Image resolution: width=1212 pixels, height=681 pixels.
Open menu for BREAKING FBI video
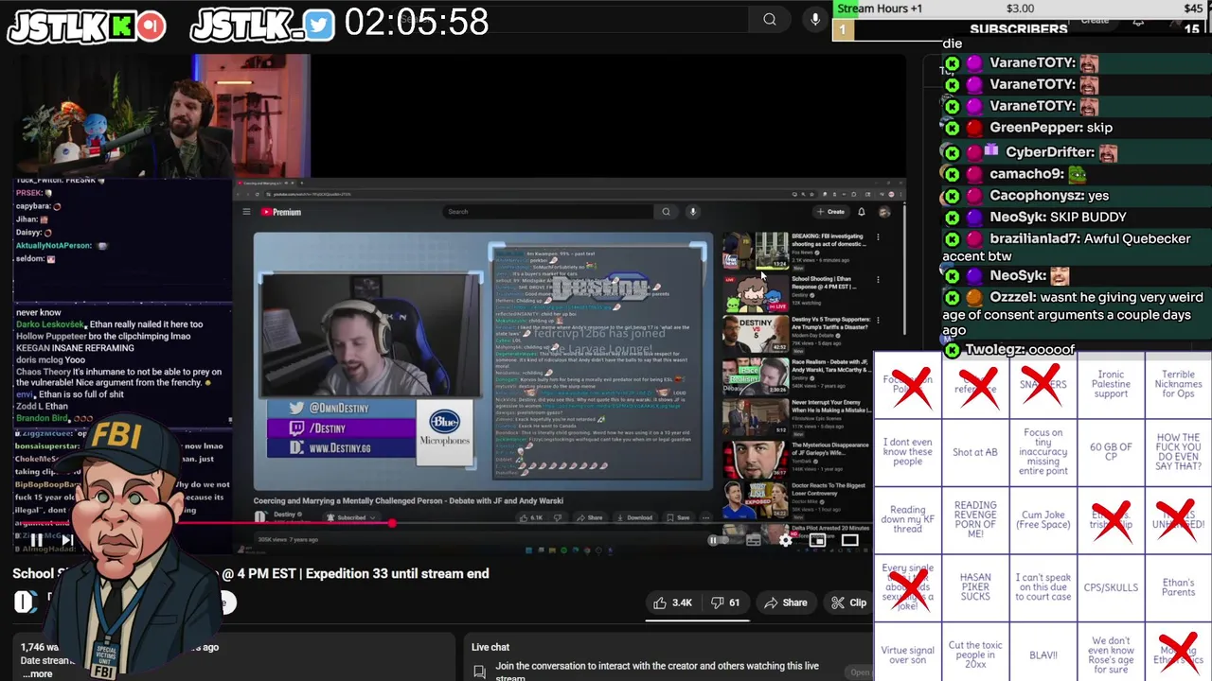pyautogui.click(x=878, y=238)
